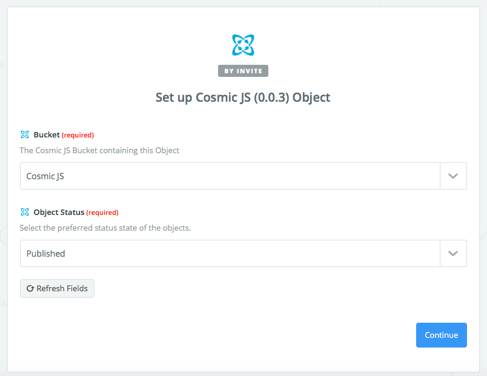Expand the dropdown showing Cosmic JS
The width and height of the screenshot is (487, 376).
[242, 176]
